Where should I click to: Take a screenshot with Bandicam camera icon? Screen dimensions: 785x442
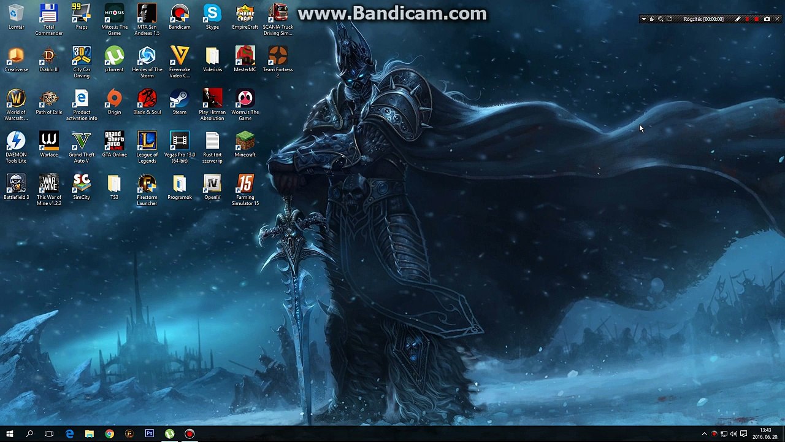pos(767,19)
